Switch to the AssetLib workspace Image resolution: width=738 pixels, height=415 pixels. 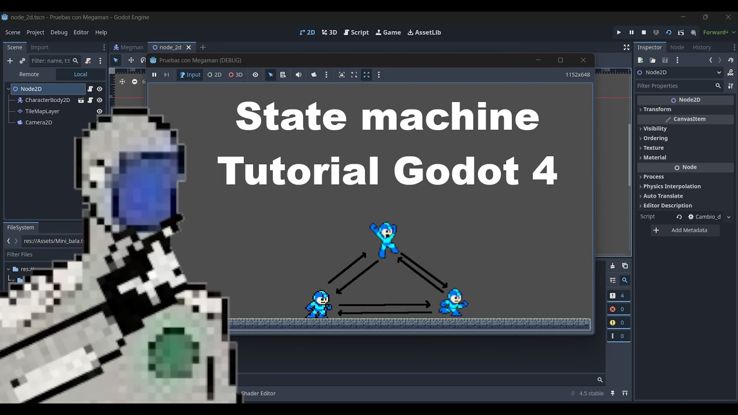tap(424, 32)
